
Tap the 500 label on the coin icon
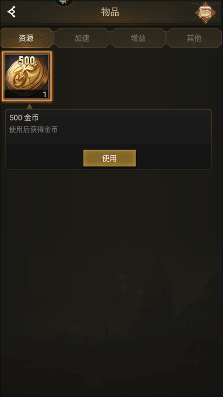tap(27, 61)
